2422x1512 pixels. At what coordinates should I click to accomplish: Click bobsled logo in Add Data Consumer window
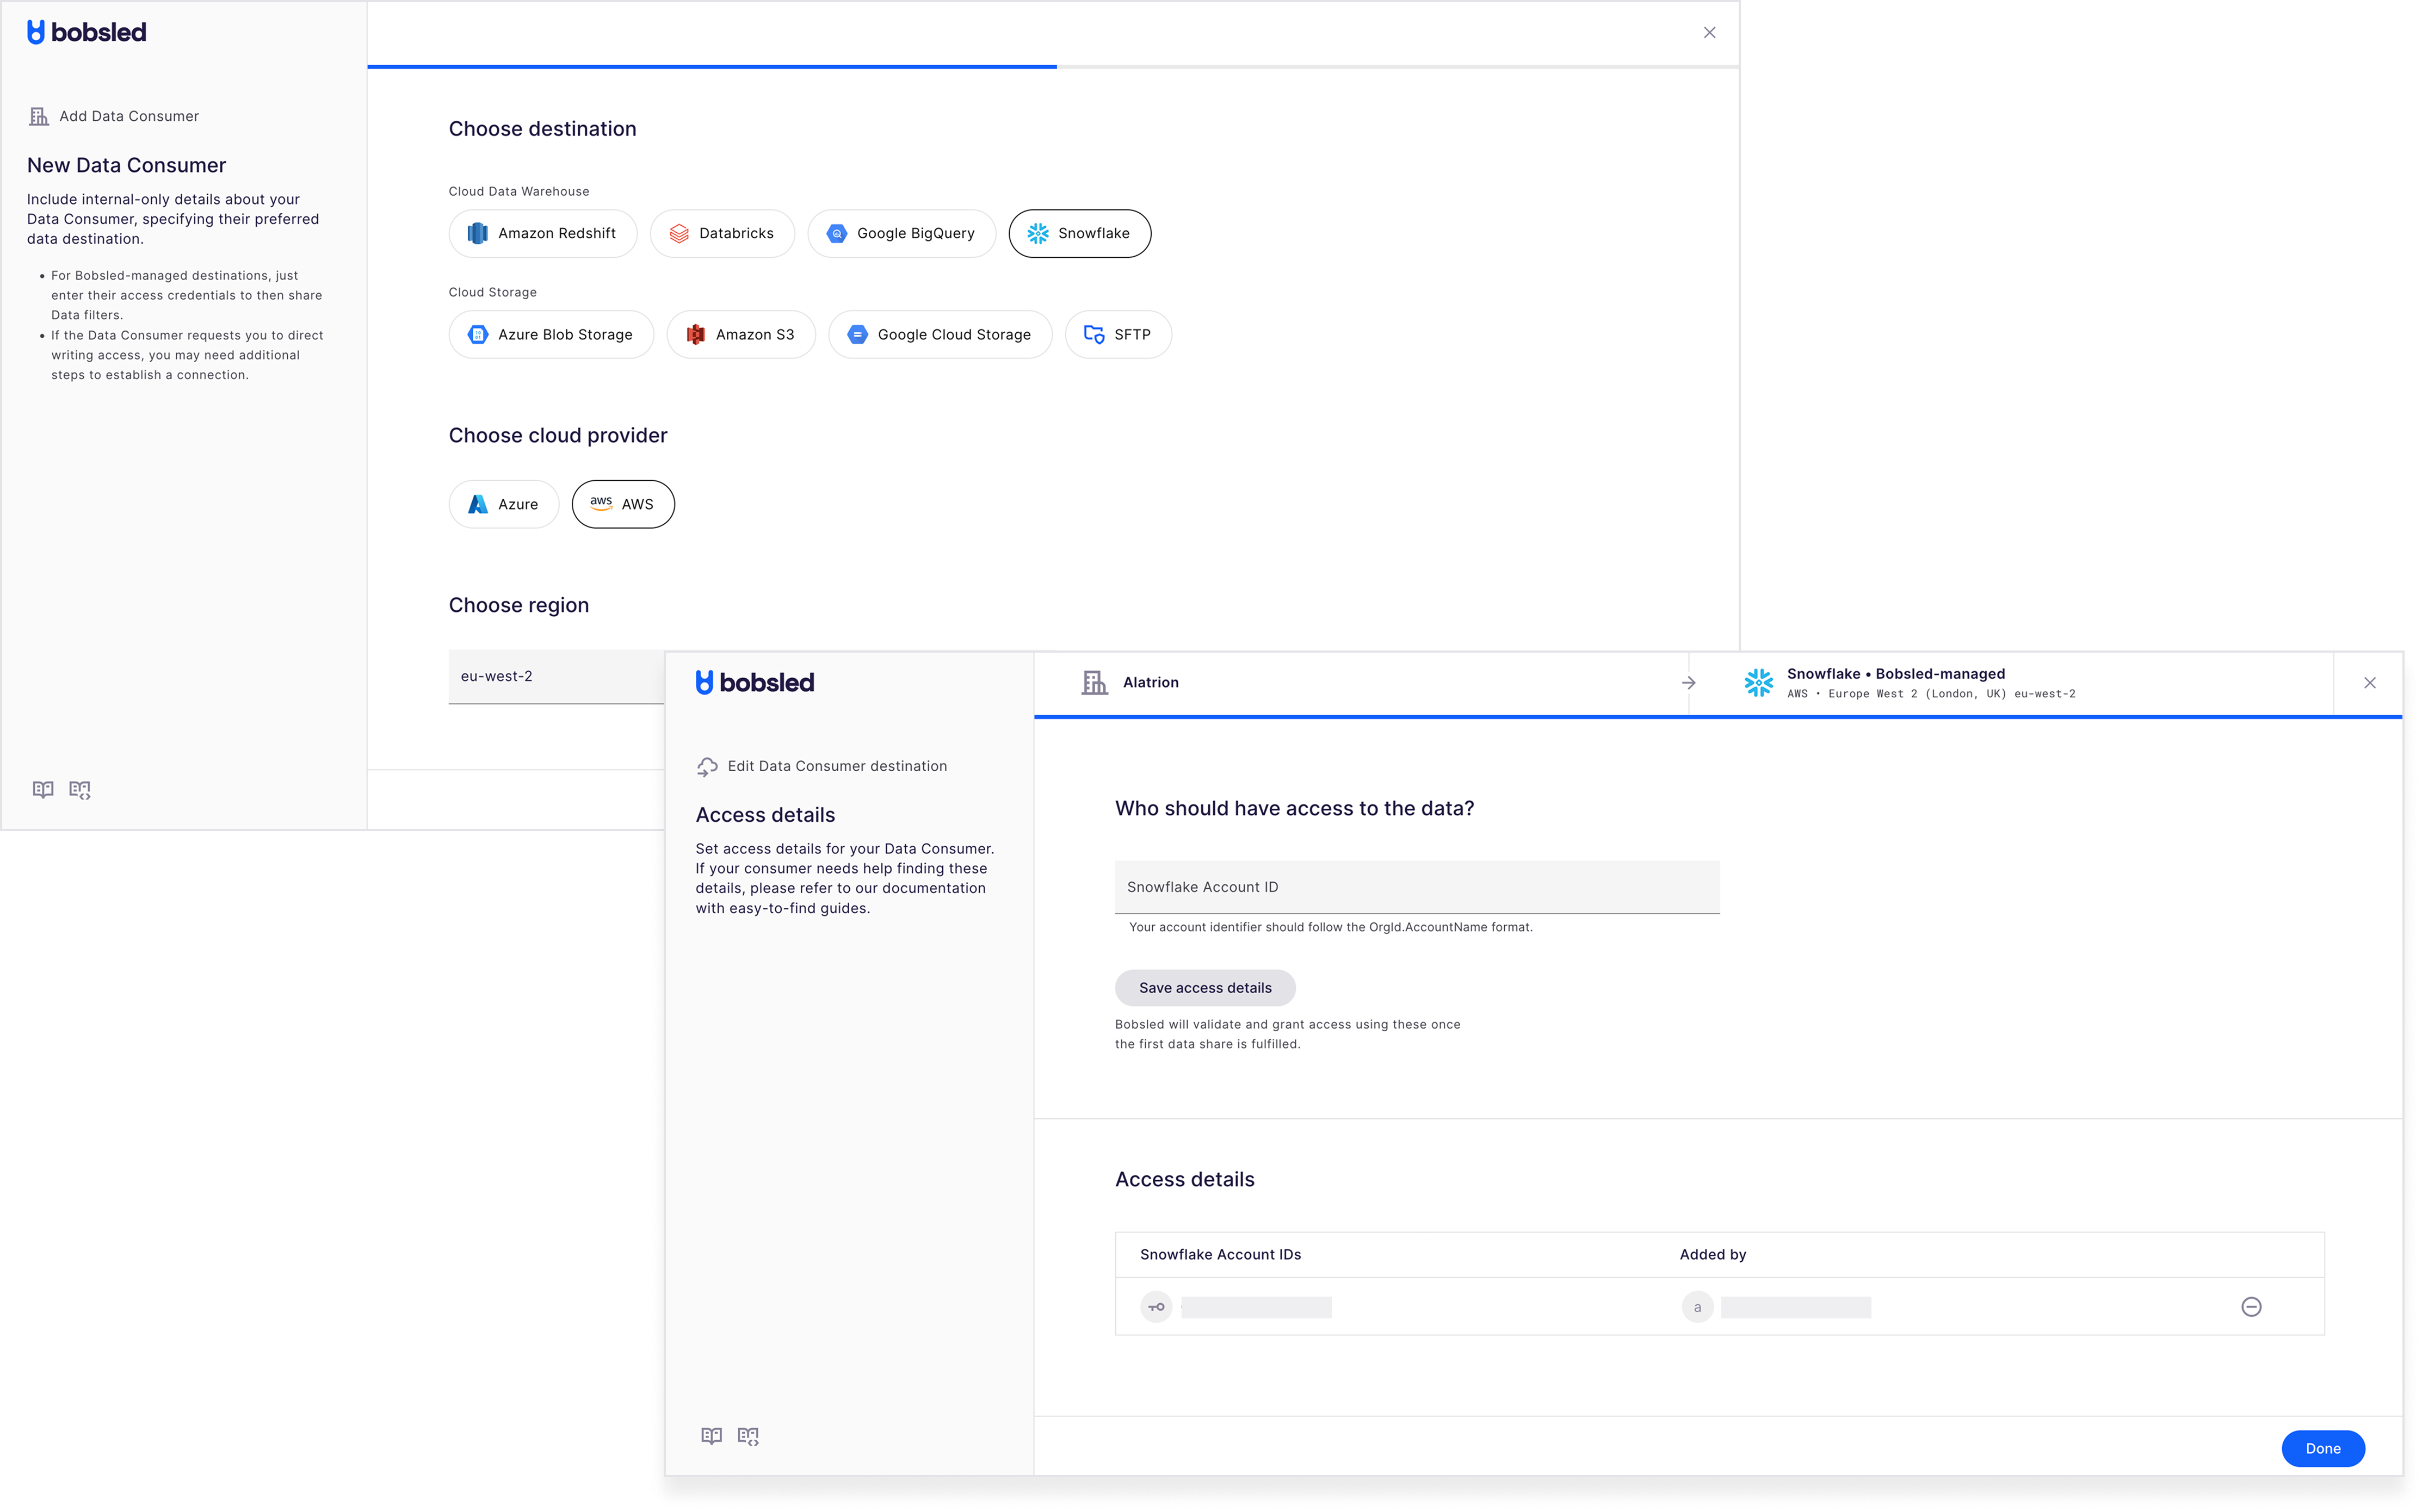point(86,33)
